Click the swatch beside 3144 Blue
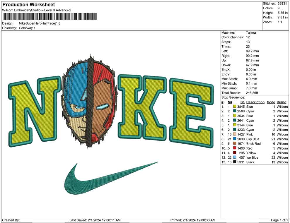The height and width of the screenshot is (223, 290). click(x=235, y=125)
